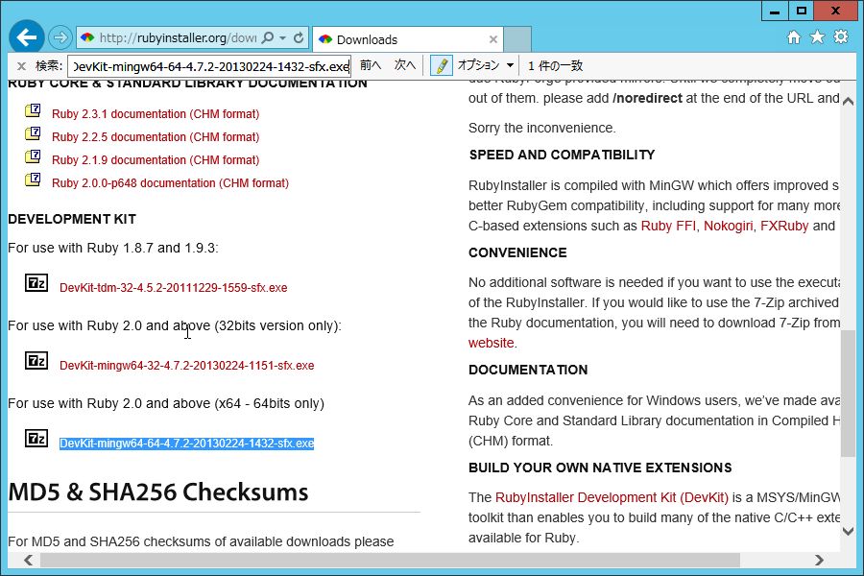Click the CONVENIENCE heading

coord(517,253)
